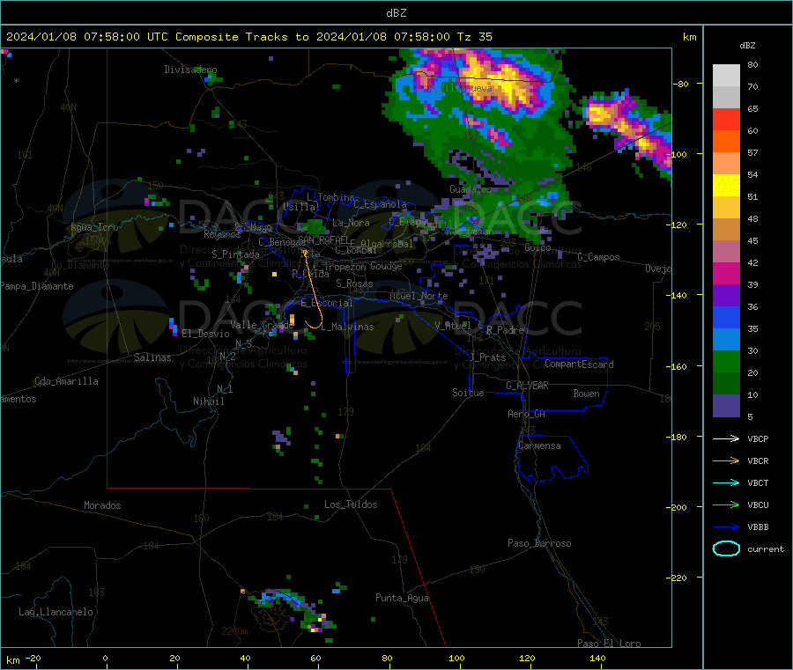Click the Paso_El_Loro place label

[x=609, y=644]
